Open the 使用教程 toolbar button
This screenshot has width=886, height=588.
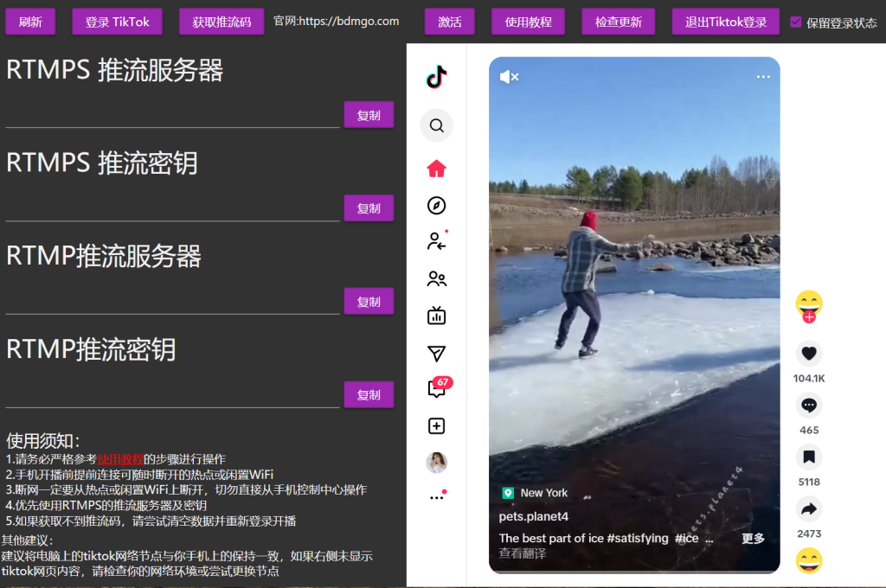point(528,22)
